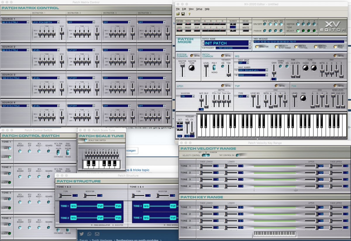
Task: Select the RHYTHM mode button
Action: [x=197, y=24]
